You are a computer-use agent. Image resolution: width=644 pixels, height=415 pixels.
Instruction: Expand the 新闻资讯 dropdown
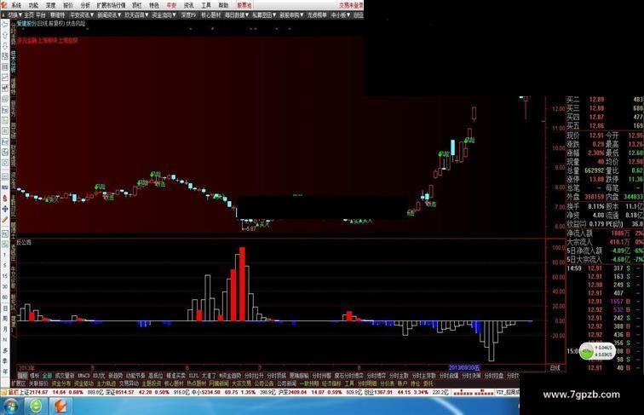coord(110,14)
